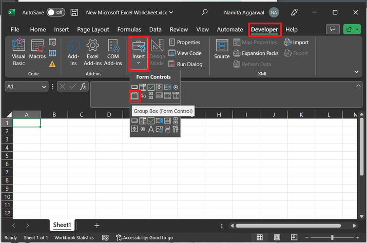The height and width of the screenshot is (243, 367).
Task: Click the Insert Function fx button
Action: click(x=83, y=87)
